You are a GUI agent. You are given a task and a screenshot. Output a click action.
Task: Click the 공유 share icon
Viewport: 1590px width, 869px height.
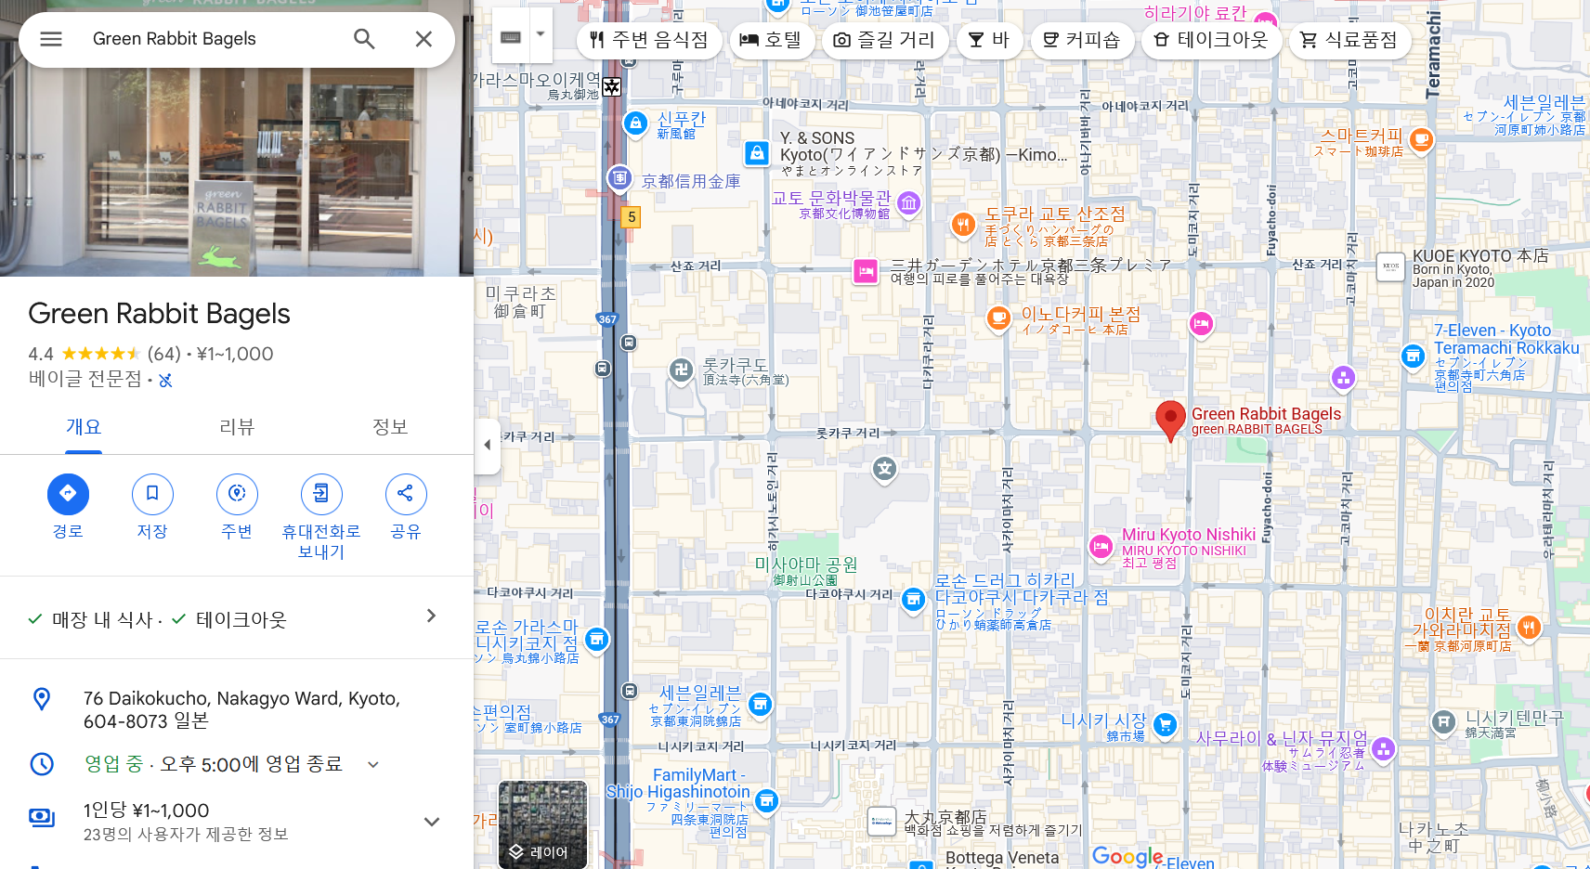[406, 494]
